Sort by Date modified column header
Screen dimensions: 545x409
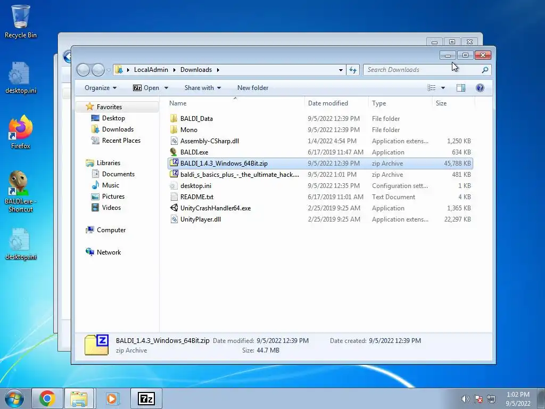pos(336,103)
